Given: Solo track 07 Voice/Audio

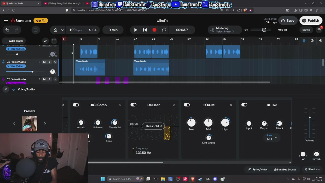Looking at the screenshot, I should 50,79.
